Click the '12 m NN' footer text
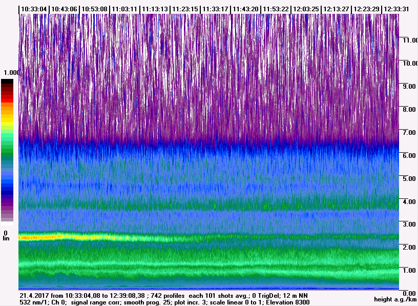This screenshot has height=306, width=418. click(x=296, y=296)
